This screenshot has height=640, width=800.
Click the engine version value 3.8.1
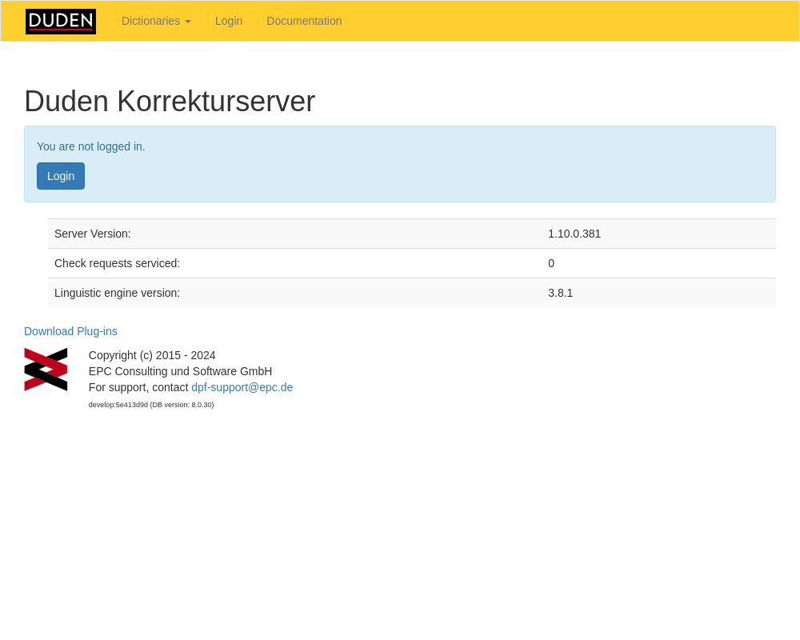click(x=560, y=293)
